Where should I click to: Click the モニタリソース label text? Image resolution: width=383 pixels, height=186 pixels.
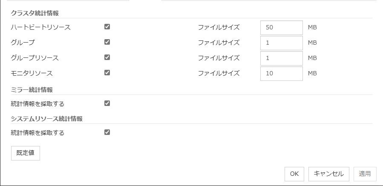[32, 73]
